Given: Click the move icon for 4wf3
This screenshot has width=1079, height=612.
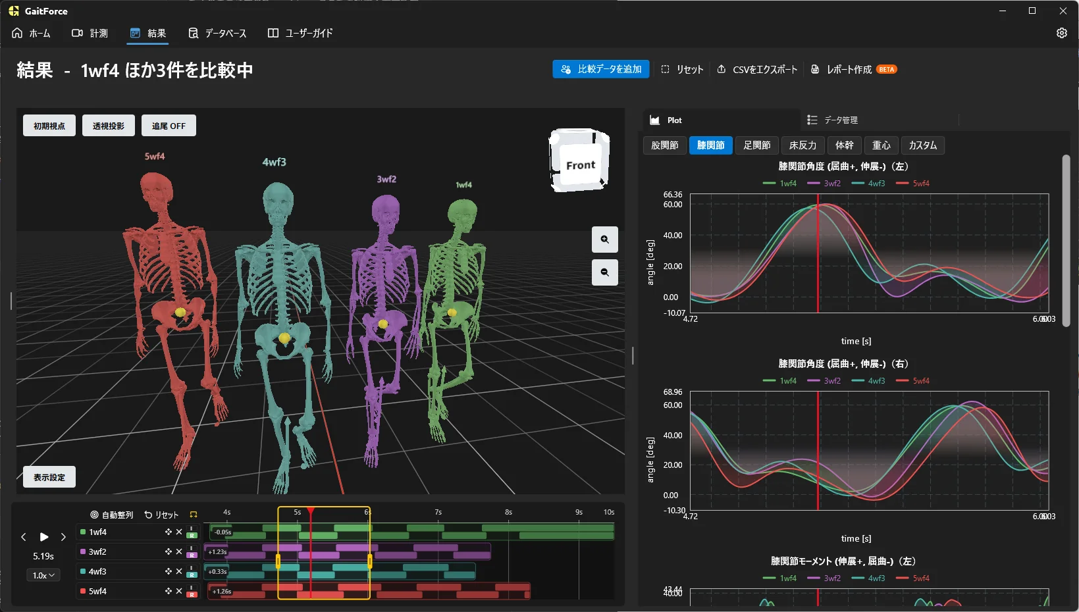Looking at the screenshot, I should click(168, 571).
